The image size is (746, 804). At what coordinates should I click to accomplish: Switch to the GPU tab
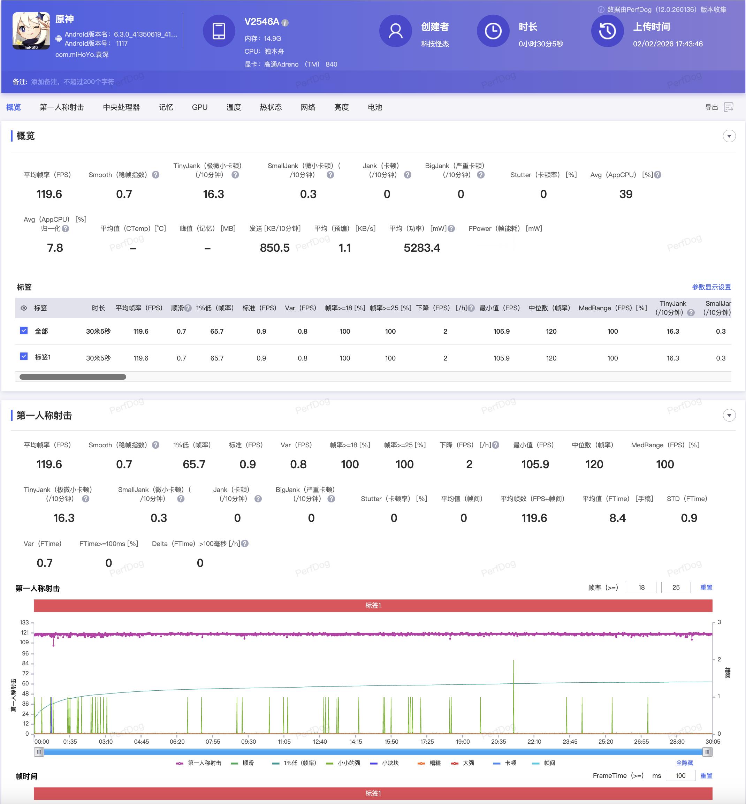[x=199, y=107]
